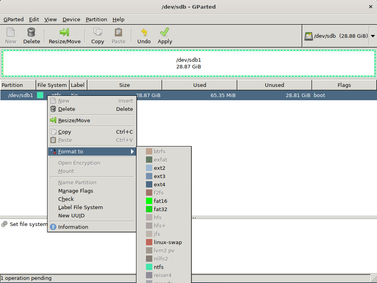Click the /dev/sdb1 partition graphic bar
The image size is (377, 283).
tap(188, 63)
